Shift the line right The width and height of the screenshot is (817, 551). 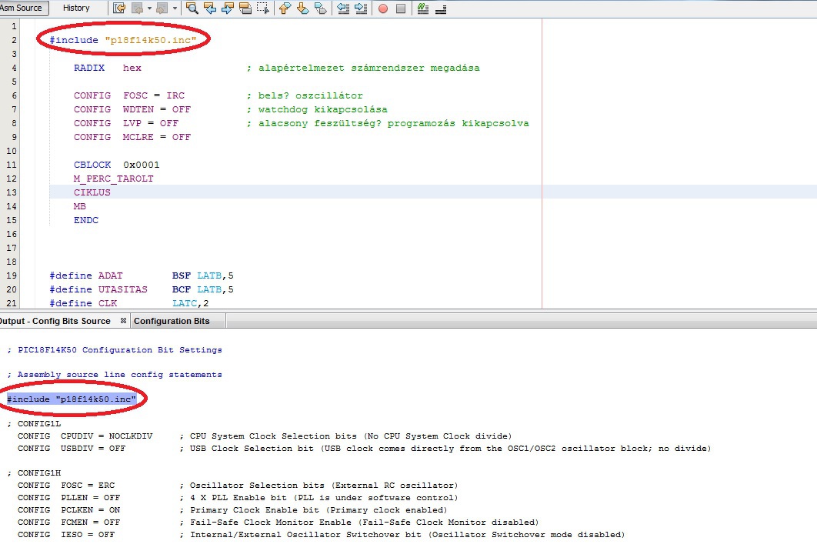(x=361, y=8)
